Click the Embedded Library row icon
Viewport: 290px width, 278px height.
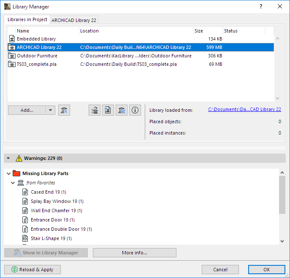tap(12, 39)
